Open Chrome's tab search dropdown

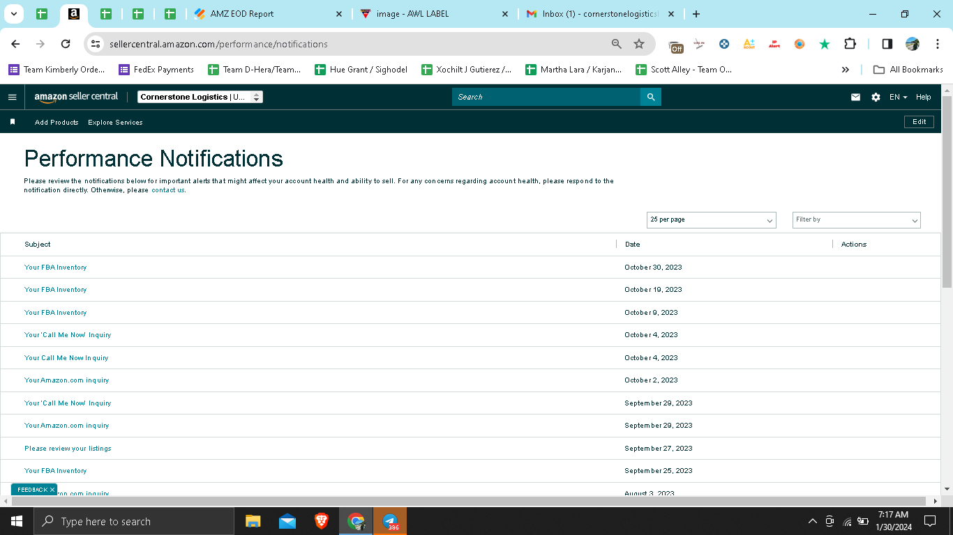pyautogui.click(x=13, y=14)
